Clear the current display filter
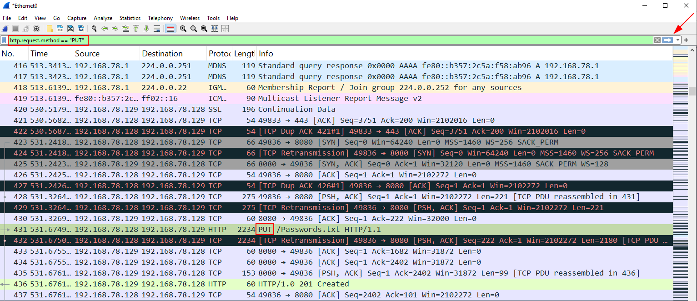The width and height of the screenshot is (697, 301). coord(657,40)
